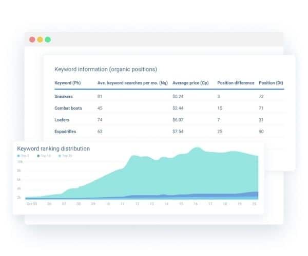This screenshot has height=256, width=308.
Task: Click position value 31 for Loafers
Action: click(x=261, y=120)
